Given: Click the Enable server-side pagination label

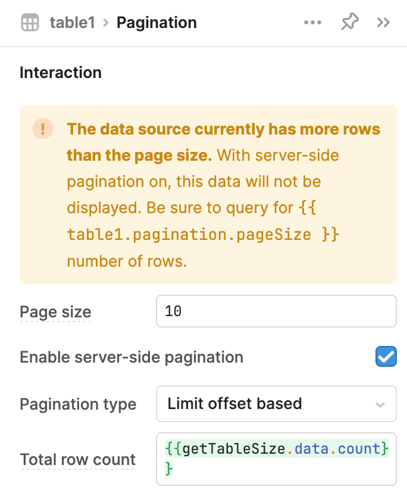Looking at the screenshot, I should (x=132, y=357).
